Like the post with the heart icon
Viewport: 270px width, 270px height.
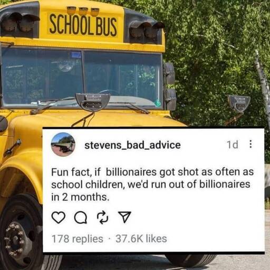click(59, 218)
